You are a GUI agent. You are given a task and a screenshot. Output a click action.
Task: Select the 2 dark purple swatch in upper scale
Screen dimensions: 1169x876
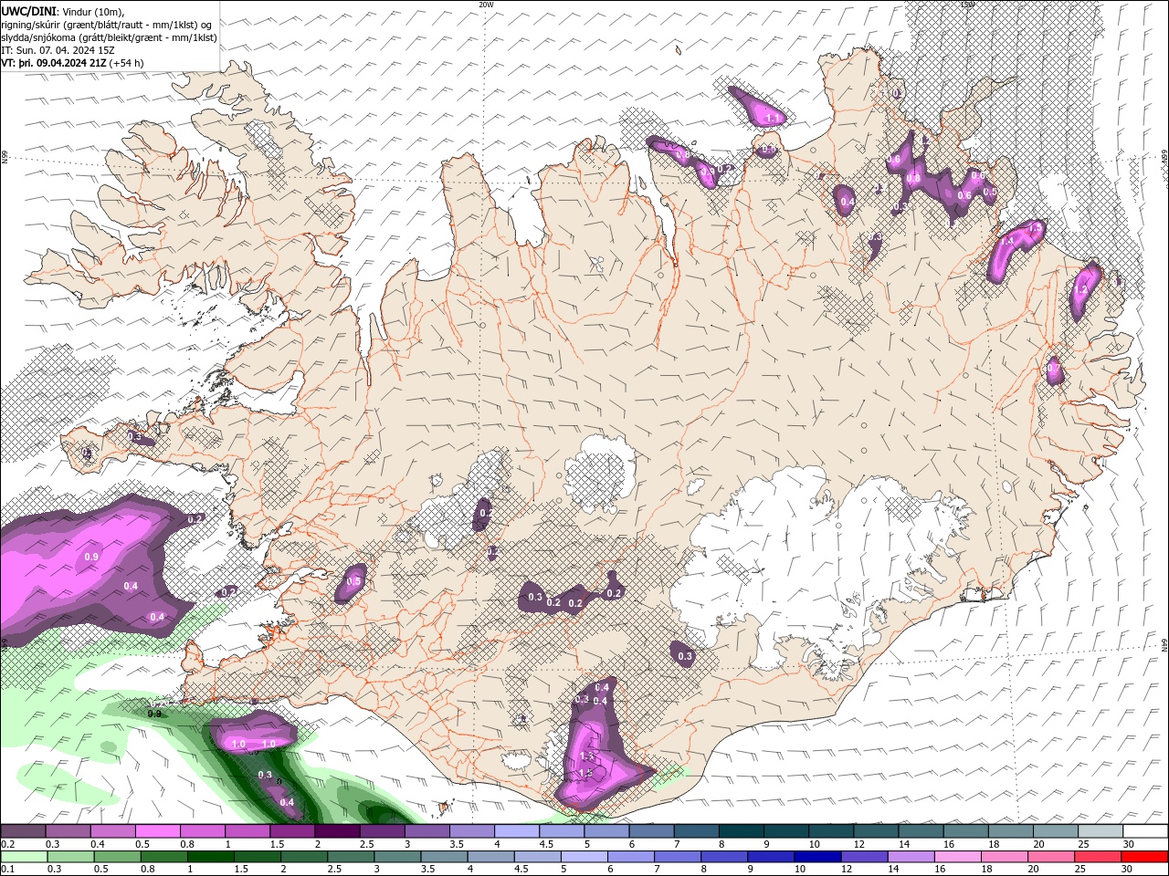point(337,831)
